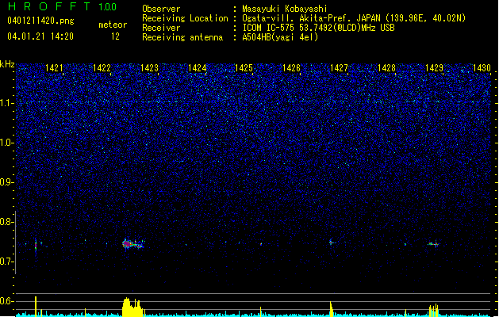Click the 1426 time marker
The image size is (499, 317).
291,68
